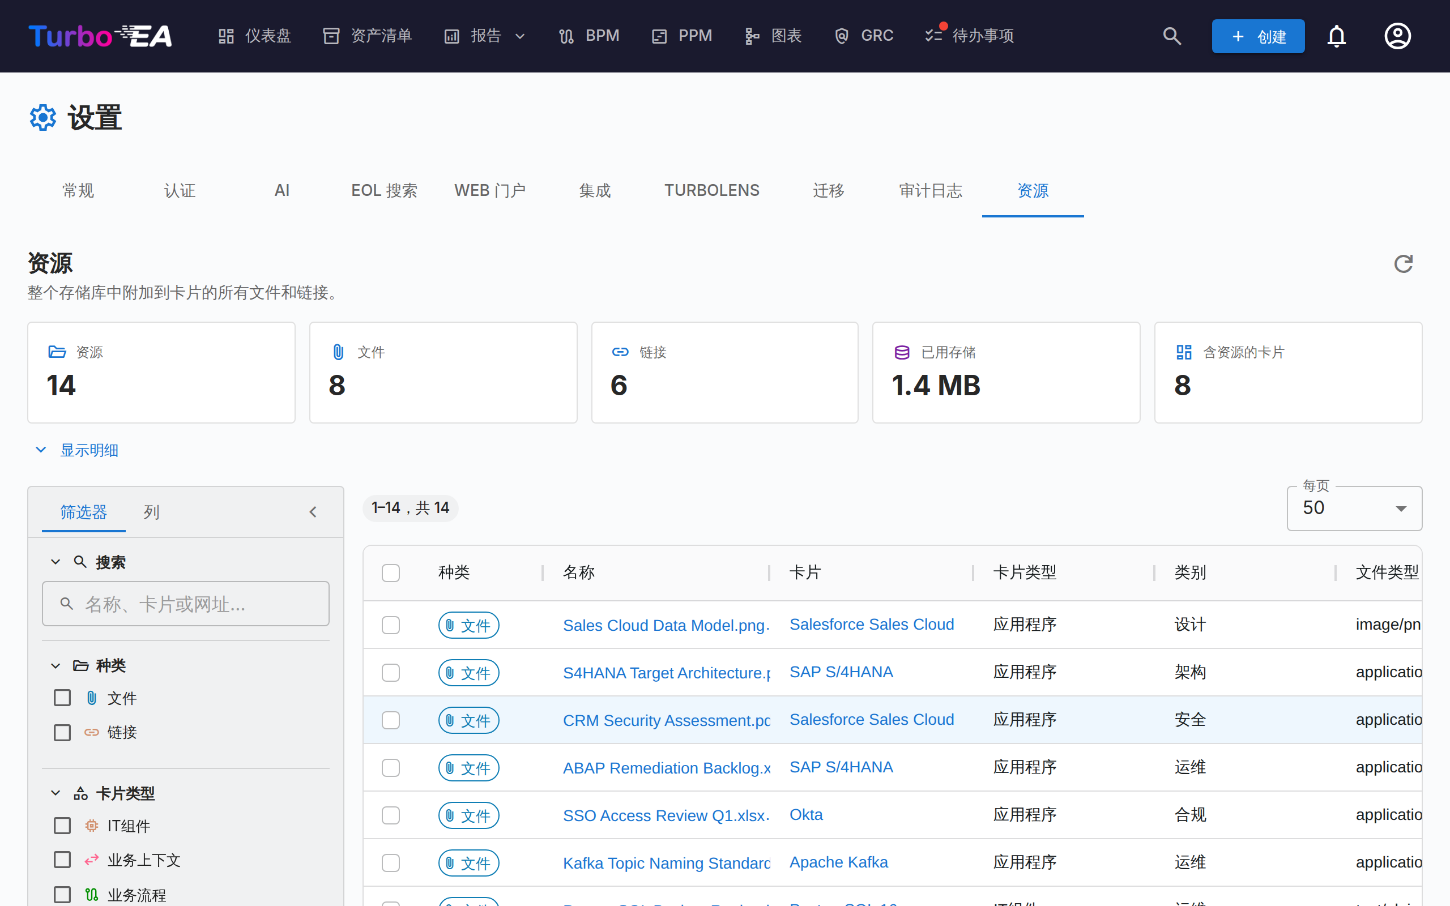The image size is (1450, 906).
Task: Open the Okta card link
Action: click(806, 815)
